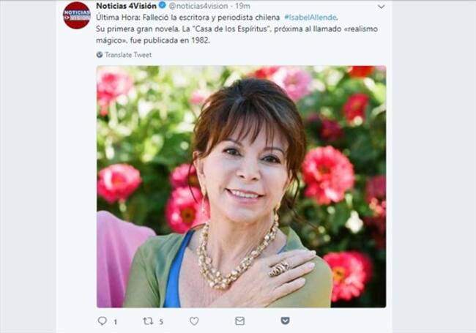Click Translate Tweet link
The image size is (476, 333).
point(128,55)
